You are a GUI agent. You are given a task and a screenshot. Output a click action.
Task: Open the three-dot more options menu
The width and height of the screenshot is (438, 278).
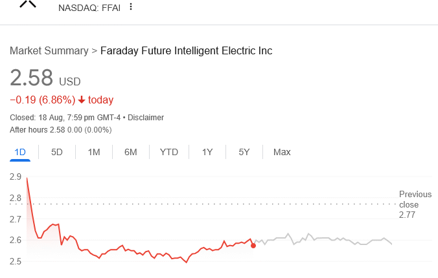131,7
